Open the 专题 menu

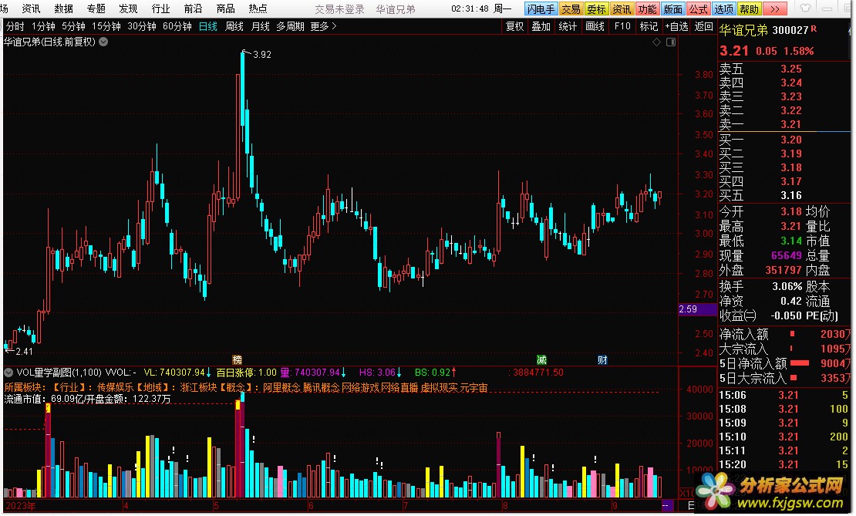96,8
